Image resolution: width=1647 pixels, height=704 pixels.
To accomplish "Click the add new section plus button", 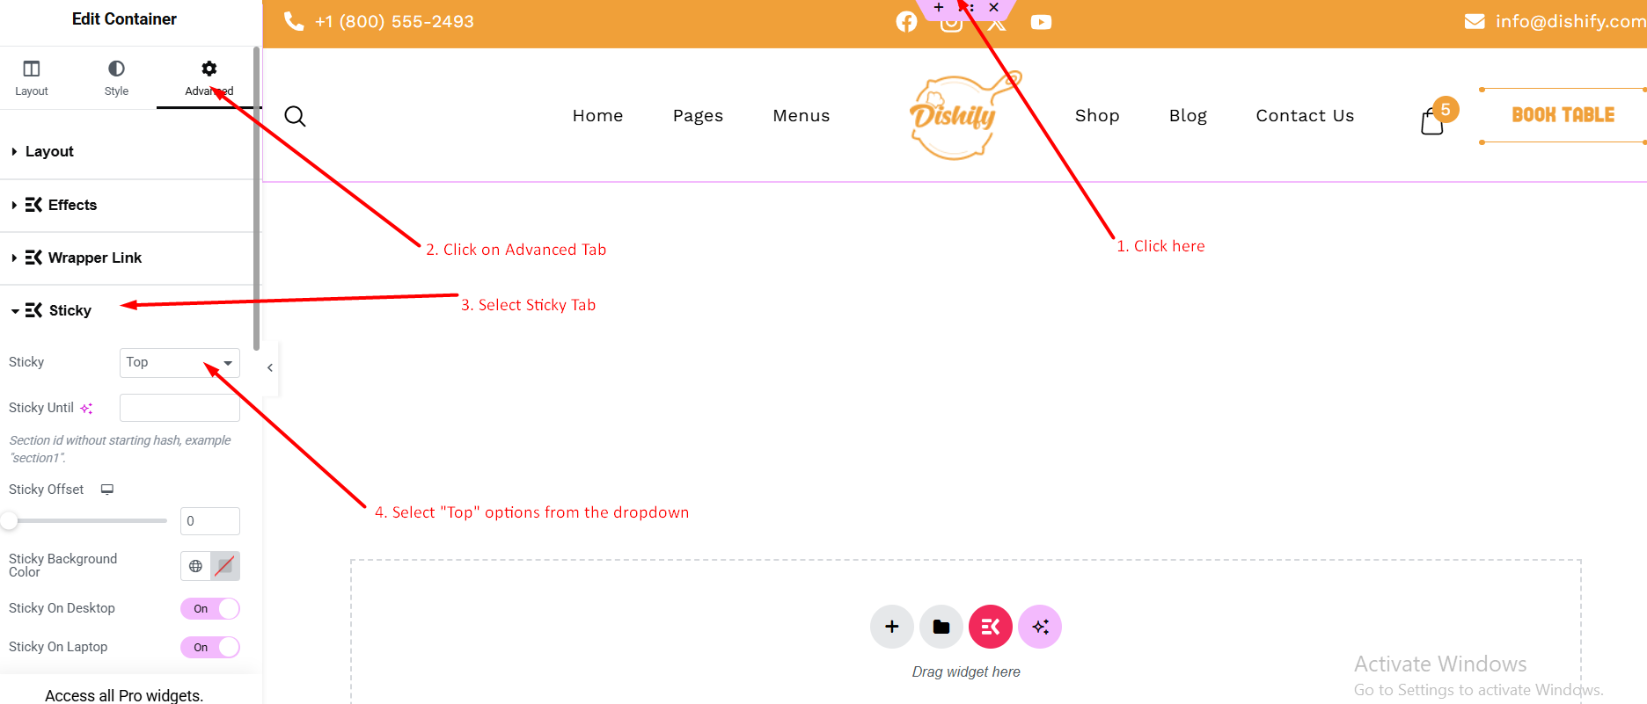I will click(892, 627).
